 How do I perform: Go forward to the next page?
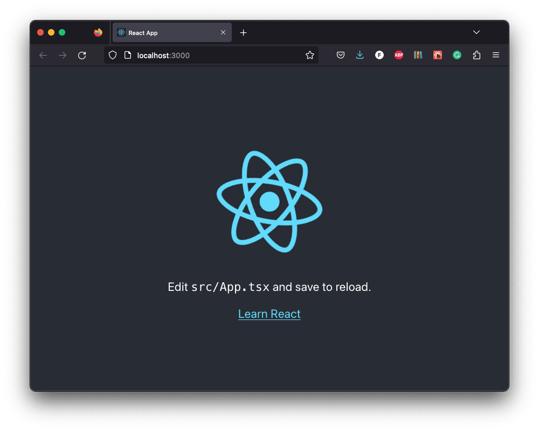tap(63, 55)
